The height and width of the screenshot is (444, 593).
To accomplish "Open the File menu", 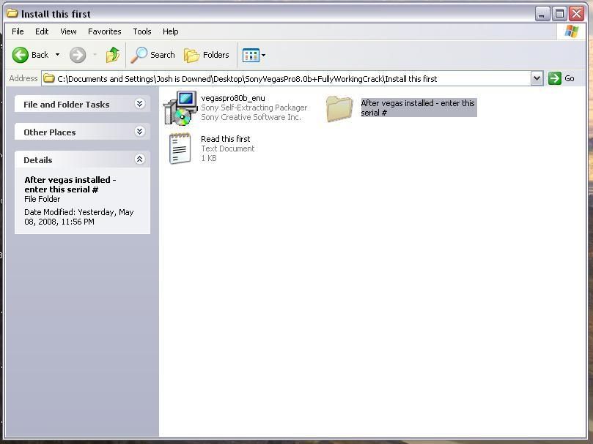I will (18, 31).
